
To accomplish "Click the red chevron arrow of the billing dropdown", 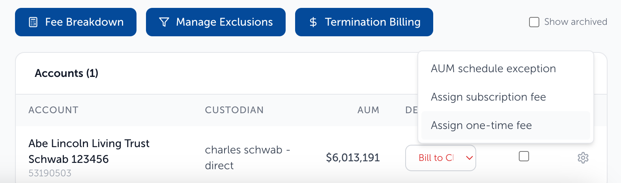I will tap(469, 158).
